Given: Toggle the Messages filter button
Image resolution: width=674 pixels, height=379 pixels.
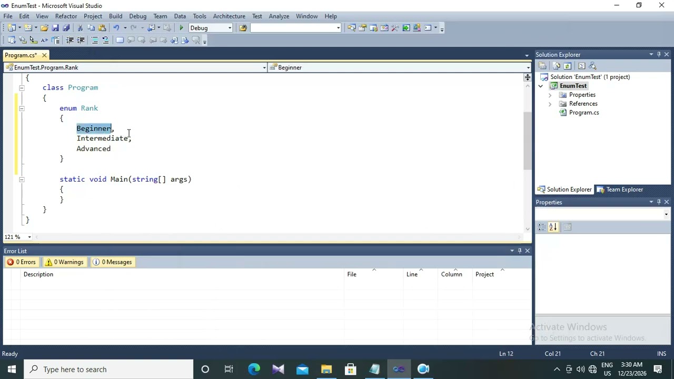Looking at the screenshot, I should click(112, 262).
